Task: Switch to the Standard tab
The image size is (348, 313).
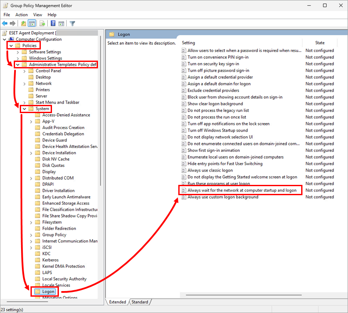Action: tap(140, 302)
